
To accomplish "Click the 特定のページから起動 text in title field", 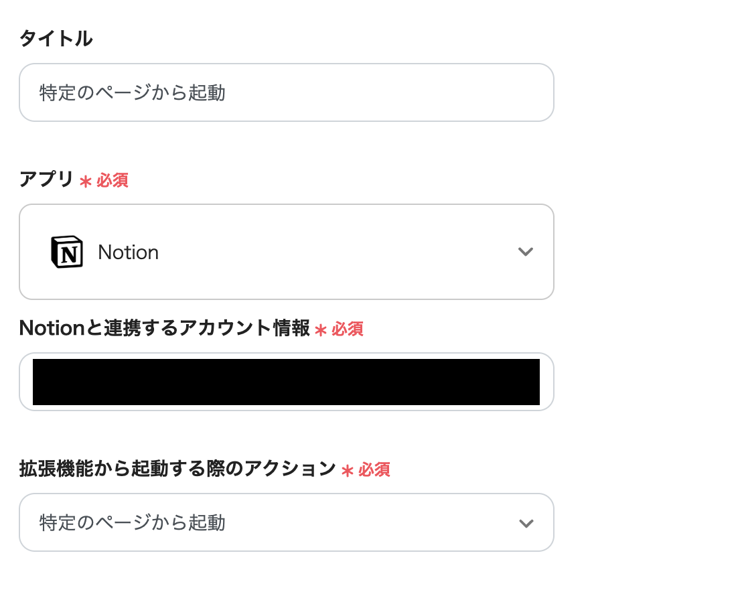I will tap(133, 92).
